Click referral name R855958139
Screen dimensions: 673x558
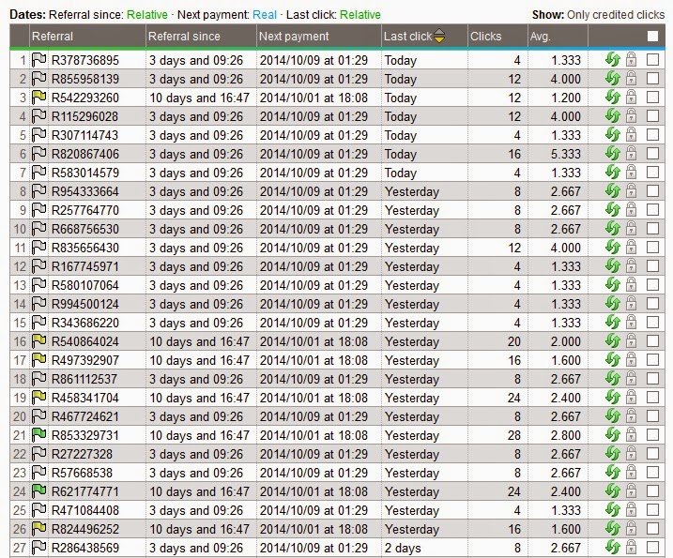click(85, 79)
